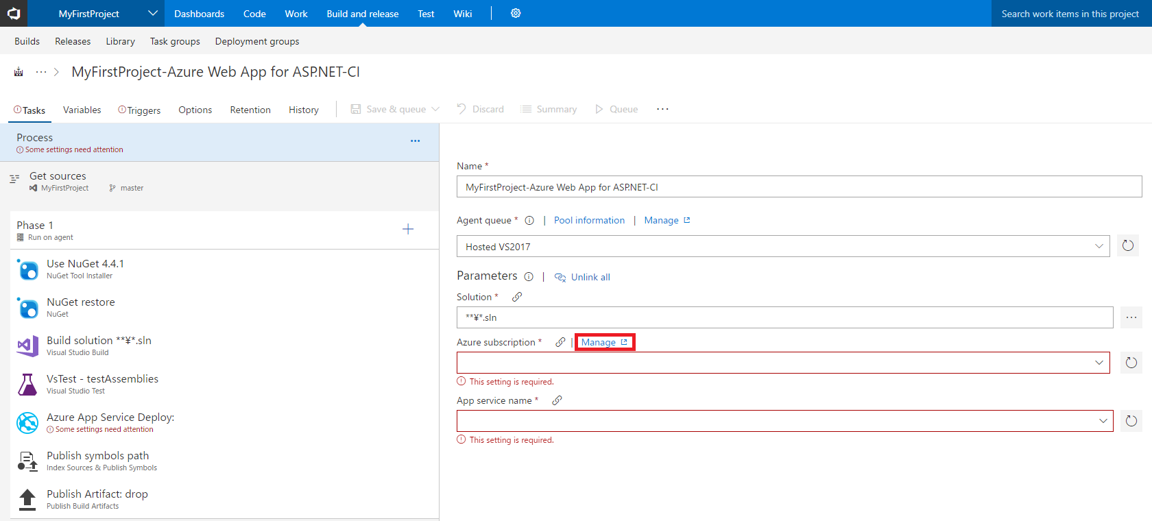Viewport: 1152px width, 521px height.
Task: Open Build and release hub
Action: [363, 14]
